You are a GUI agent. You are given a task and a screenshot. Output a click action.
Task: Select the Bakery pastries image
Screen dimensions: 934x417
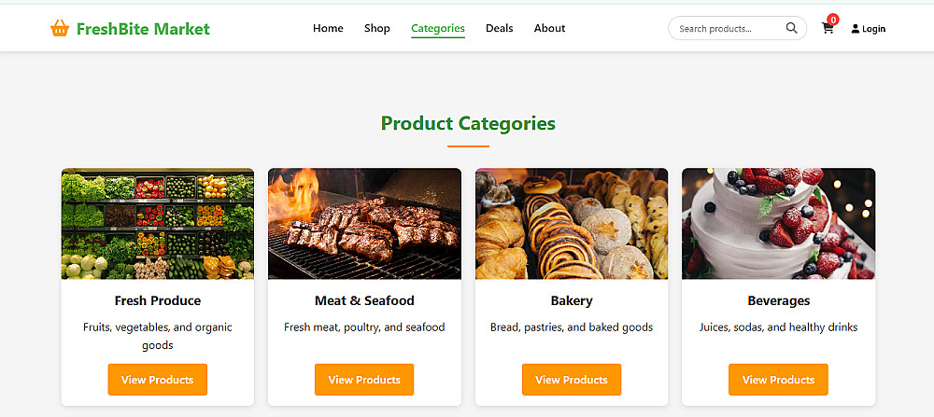click(572, 224)
